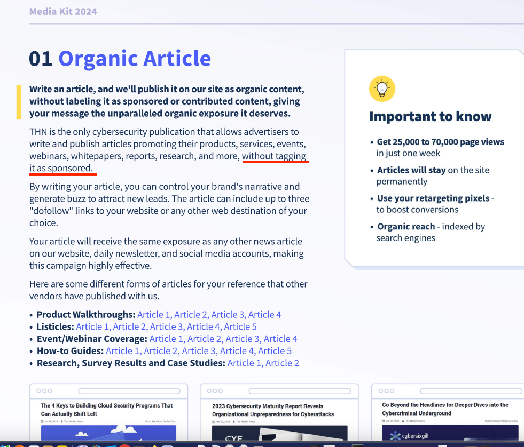This screenshot has width=524, height=447.
Task: Click the Important to know card heading
Action: click(430, 117)
